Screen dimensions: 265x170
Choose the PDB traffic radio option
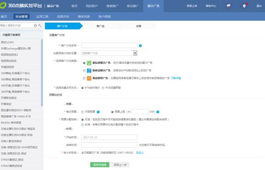(x=103, y=88)
